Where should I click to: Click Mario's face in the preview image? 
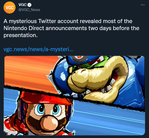[x=48, y=117]
